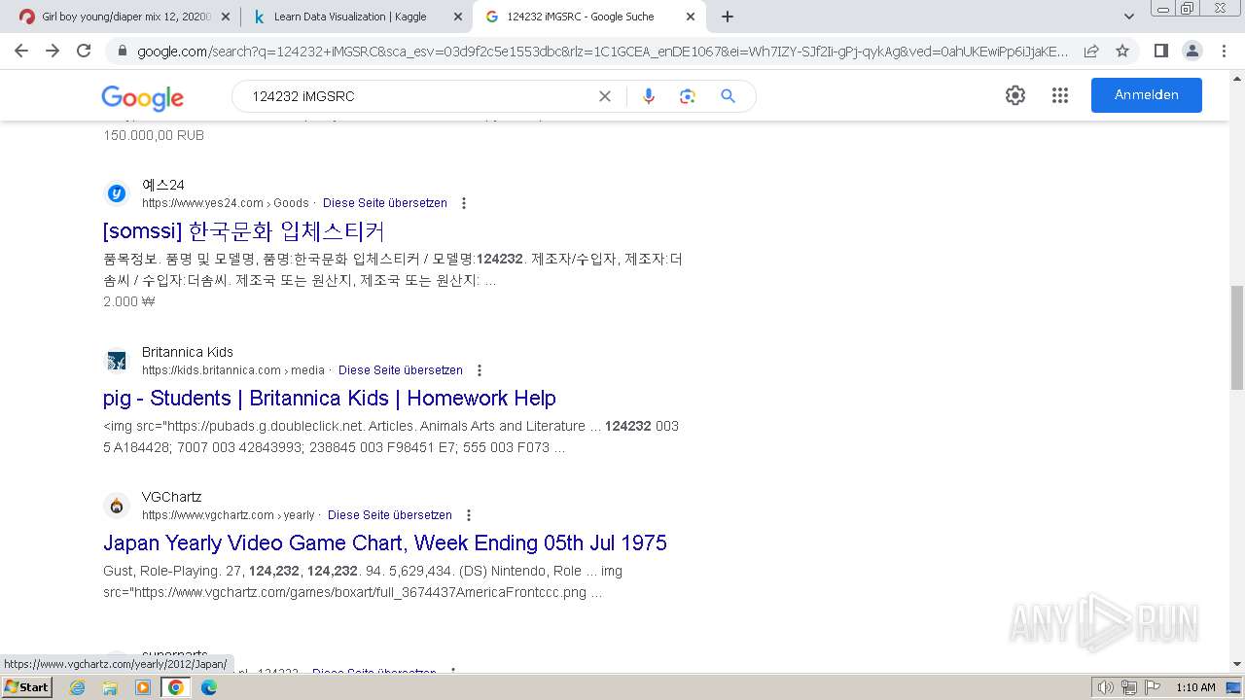Go forward in browser history

tap(53, 51)
